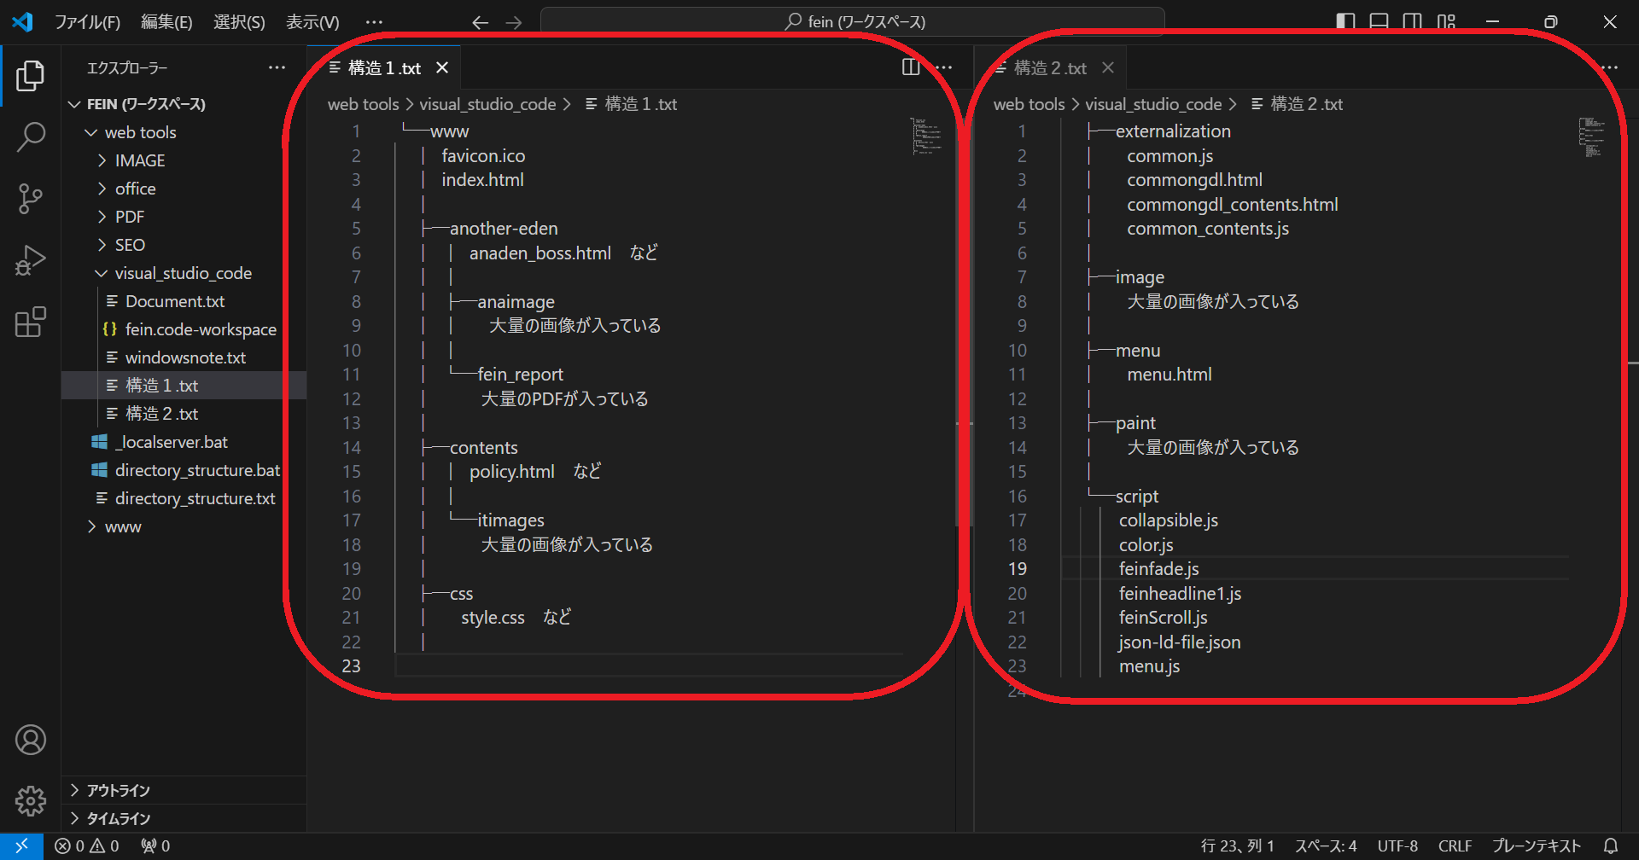Click web tools breadcrumb in right editor
Viewport: 1639px width, 860px height.
click(x=1029, y=104)
